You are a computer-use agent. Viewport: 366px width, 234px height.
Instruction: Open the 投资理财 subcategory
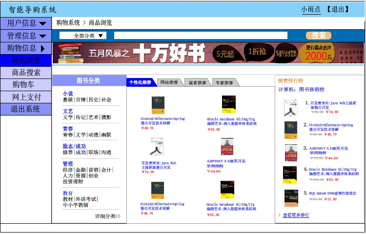pyautogui.click(x=73, y=181)
